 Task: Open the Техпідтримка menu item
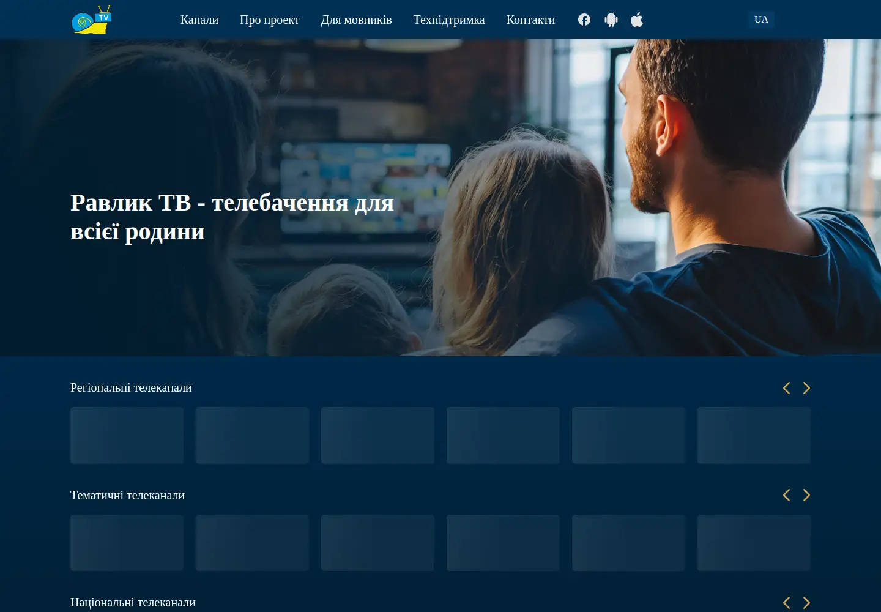coord(449,20)
